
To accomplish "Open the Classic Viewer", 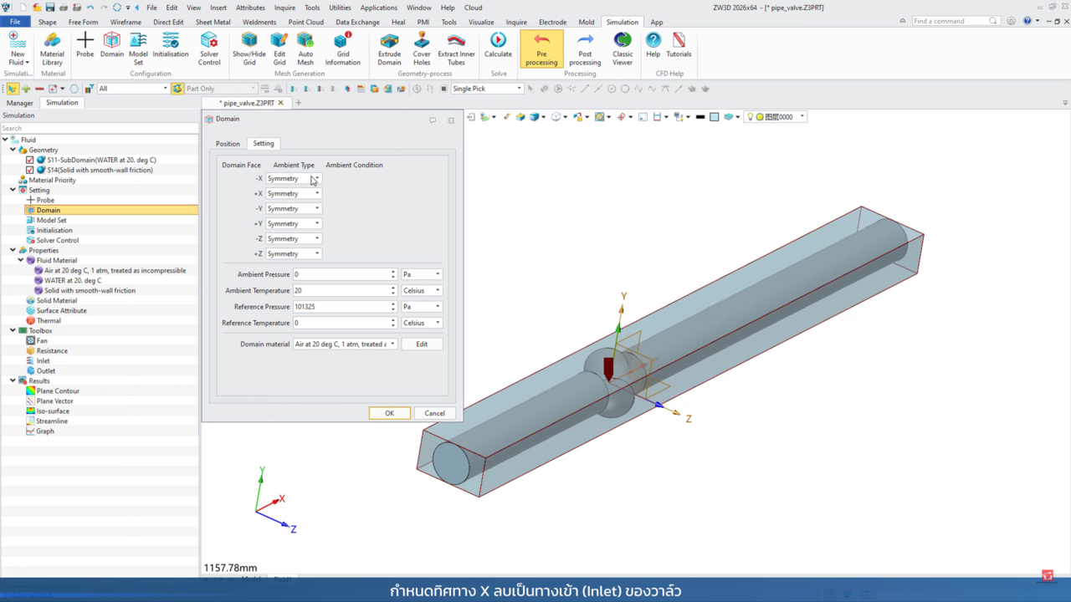I will (623, 48).
